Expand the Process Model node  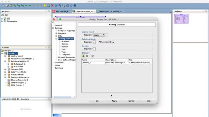point(5,74)
